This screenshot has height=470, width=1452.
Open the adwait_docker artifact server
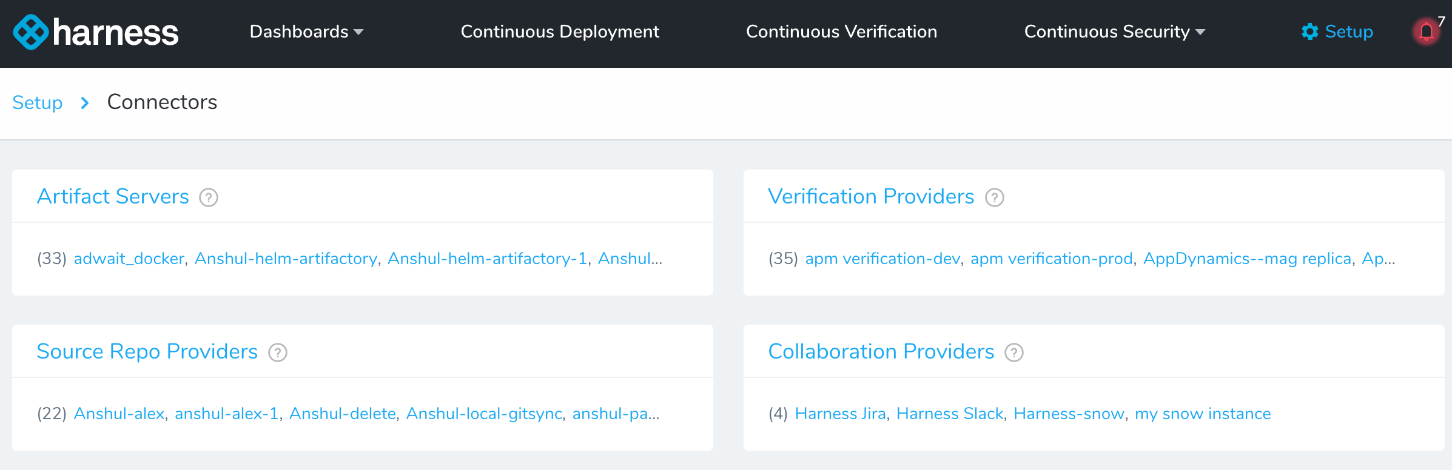click(129, 259)
